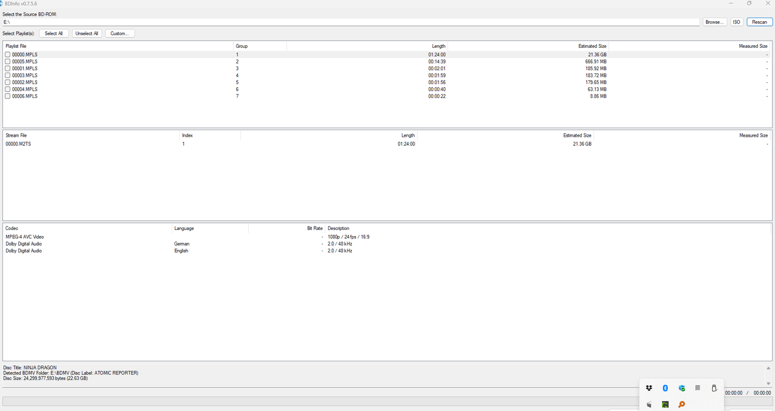Select the 00000.M2TS stream file row

[386, 144]
